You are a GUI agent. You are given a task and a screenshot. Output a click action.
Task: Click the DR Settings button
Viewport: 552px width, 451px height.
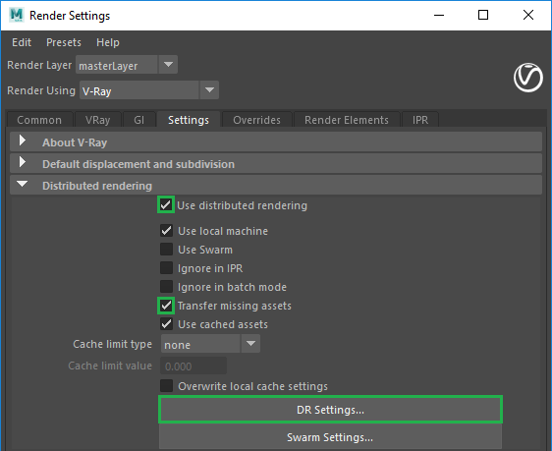[x=330, y=410]
